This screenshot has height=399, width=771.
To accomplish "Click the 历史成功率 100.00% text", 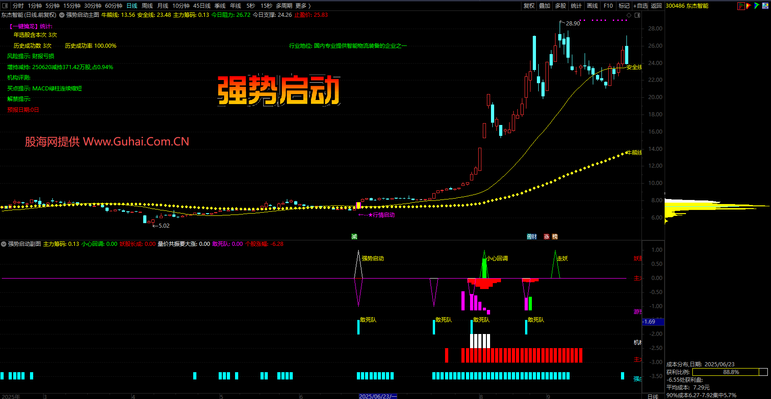I will pos(90,46).
